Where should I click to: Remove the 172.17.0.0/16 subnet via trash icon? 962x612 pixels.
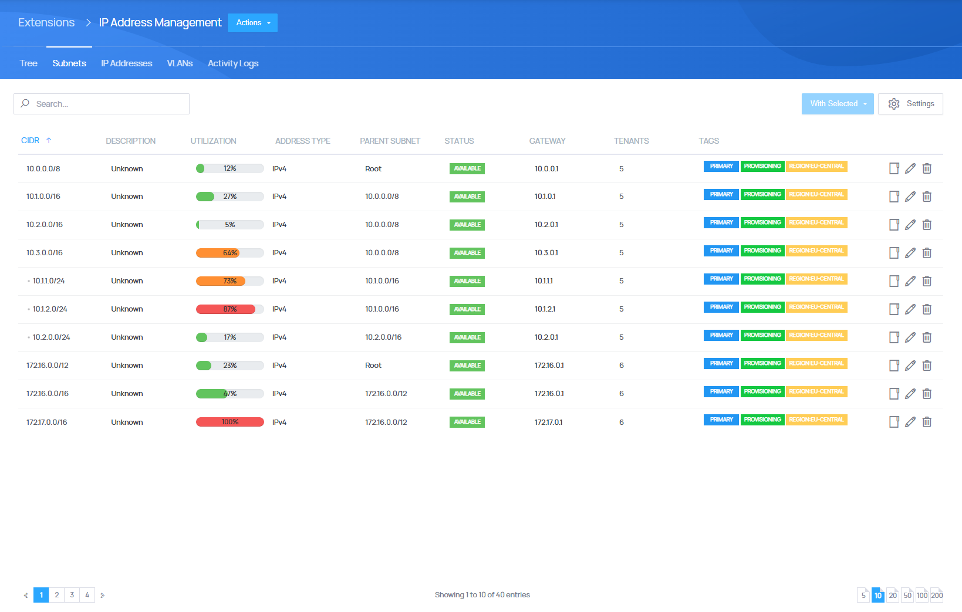(927, 422)
